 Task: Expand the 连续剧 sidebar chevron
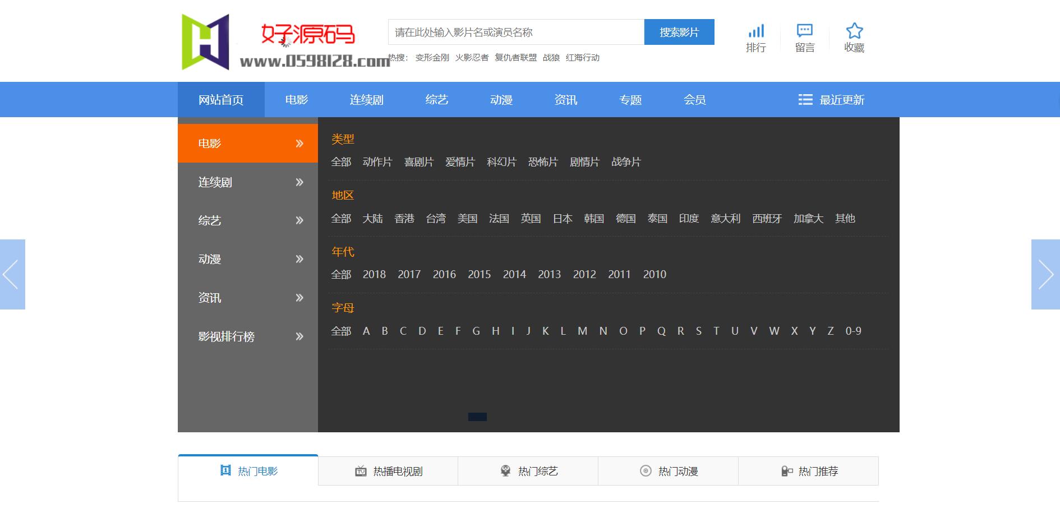pyautogui.click(x=299, y=182)
